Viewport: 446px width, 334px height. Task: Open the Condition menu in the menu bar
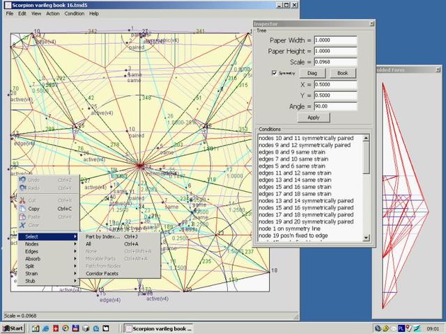pyautogui.click(x=75, y=13)
